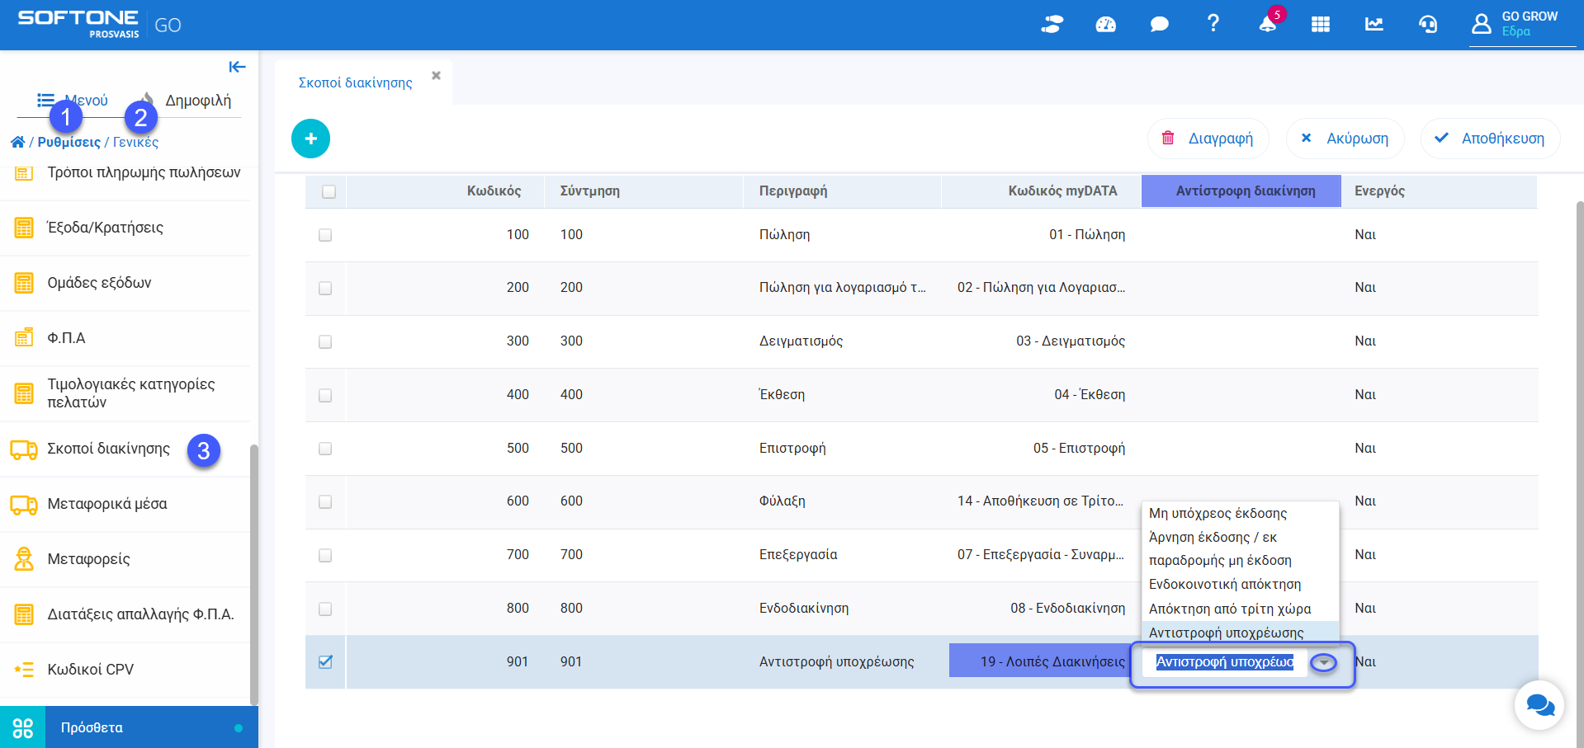Screen dimensions: 1584x748
Task: Close the Σκοποί διακίνησης tab
Action: click(436, 76)
